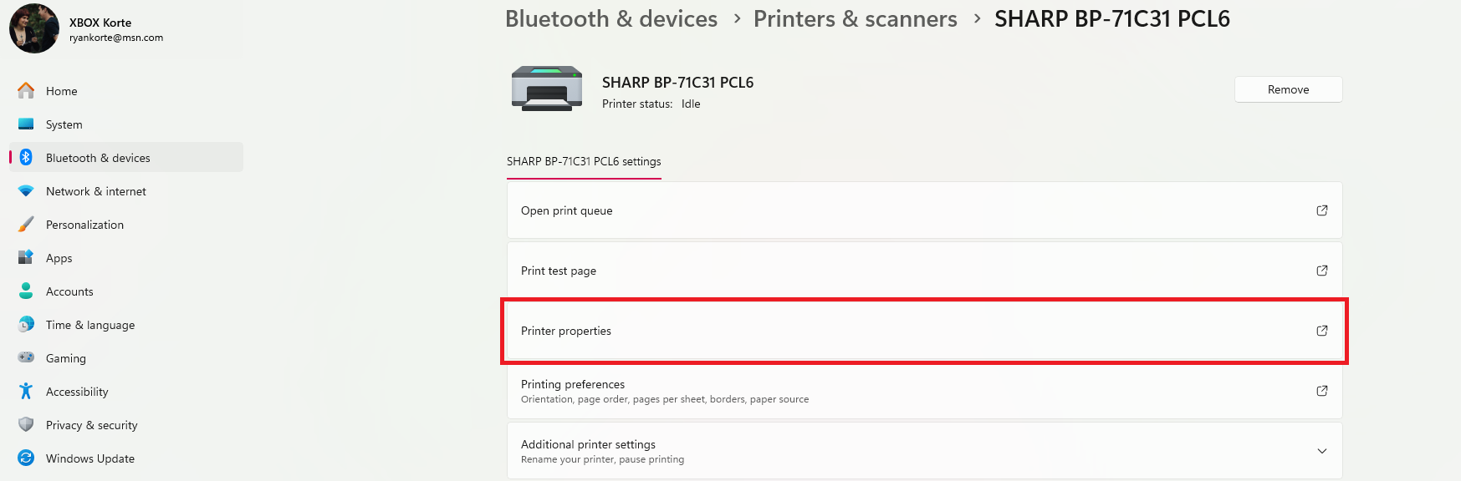
Task: Click the Remove printer button
Action: coord(1288,89)
